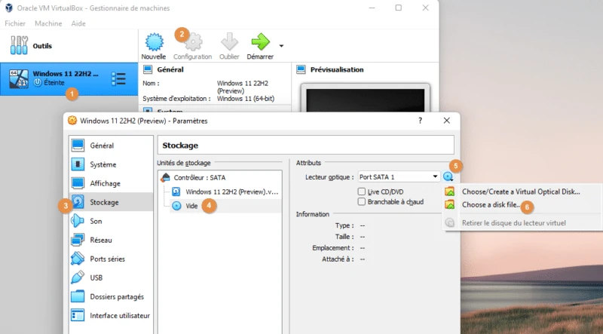Click the Démarrer green arrow icon

point(260,42)
